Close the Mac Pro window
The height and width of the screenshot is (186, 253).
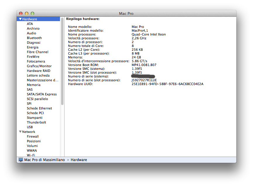click(x=21, y=13)
